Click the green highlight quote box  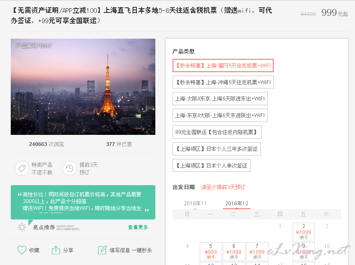tap(83, 202)
